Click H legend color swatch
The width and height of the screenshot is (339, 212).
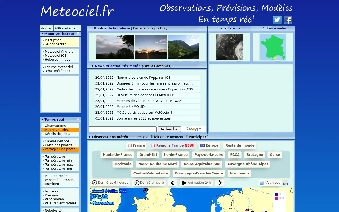(276, 194)
